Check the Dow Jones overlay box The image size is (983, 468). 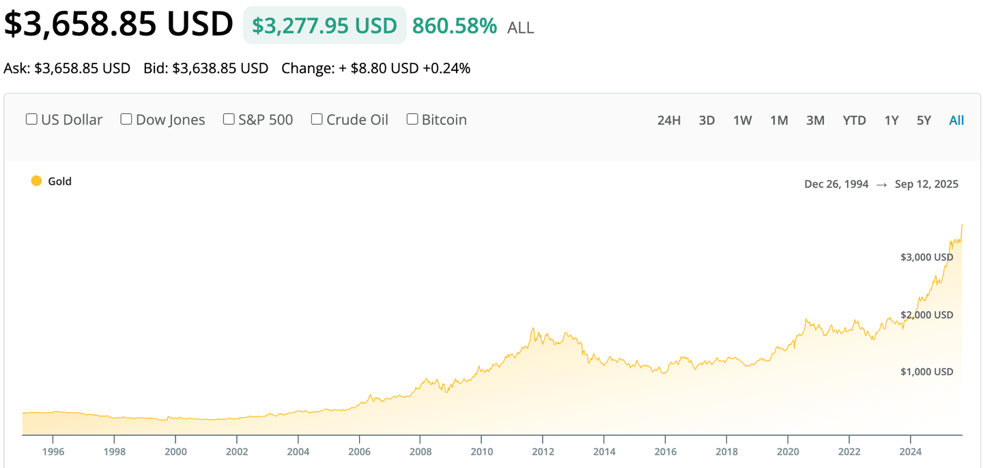[126, 119]
